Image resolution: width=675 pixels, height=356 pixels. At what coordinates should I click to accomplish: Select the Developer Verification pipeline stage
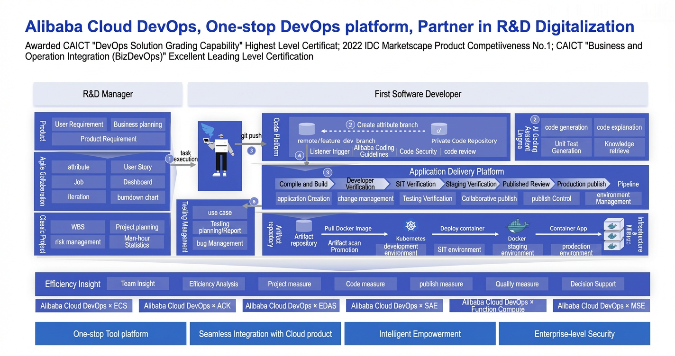360,184
